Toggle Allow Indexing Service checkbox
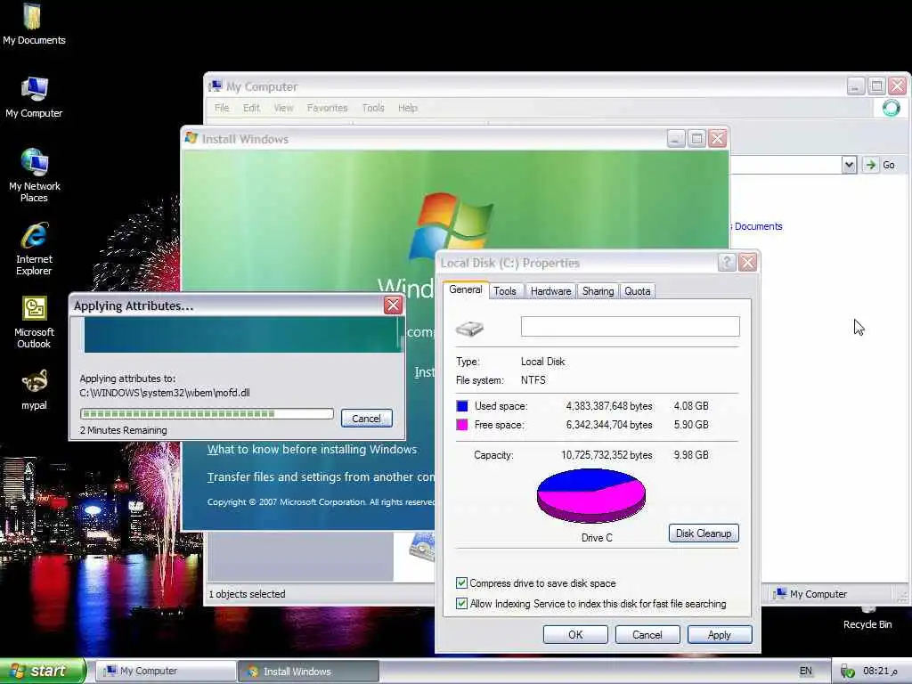Screen dimensions: 912x684 (x=462, y=604)
